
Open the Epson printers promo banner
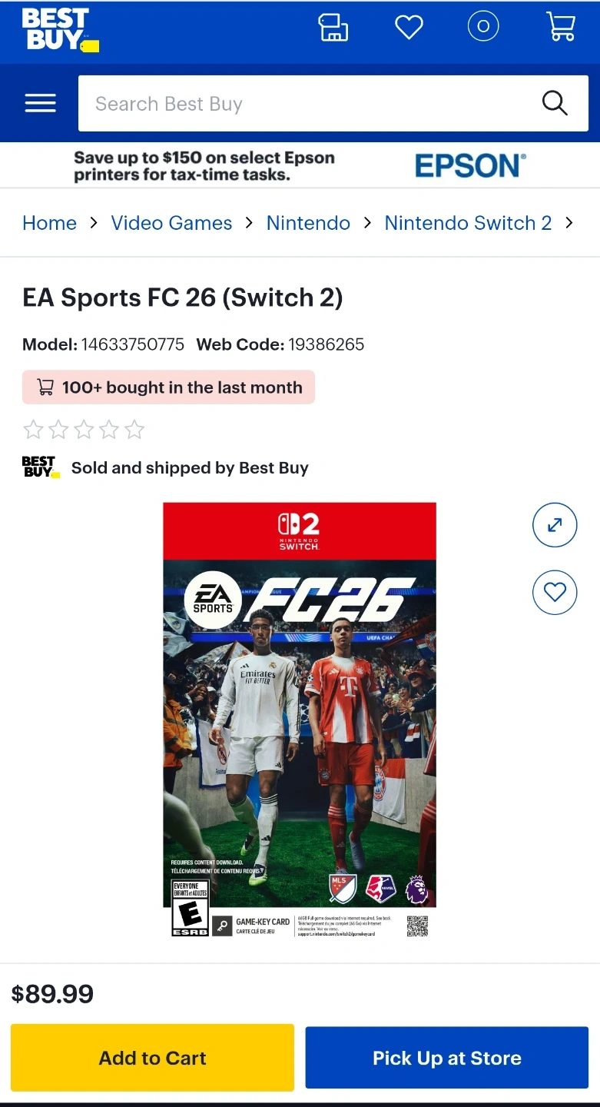pos(300,165)
